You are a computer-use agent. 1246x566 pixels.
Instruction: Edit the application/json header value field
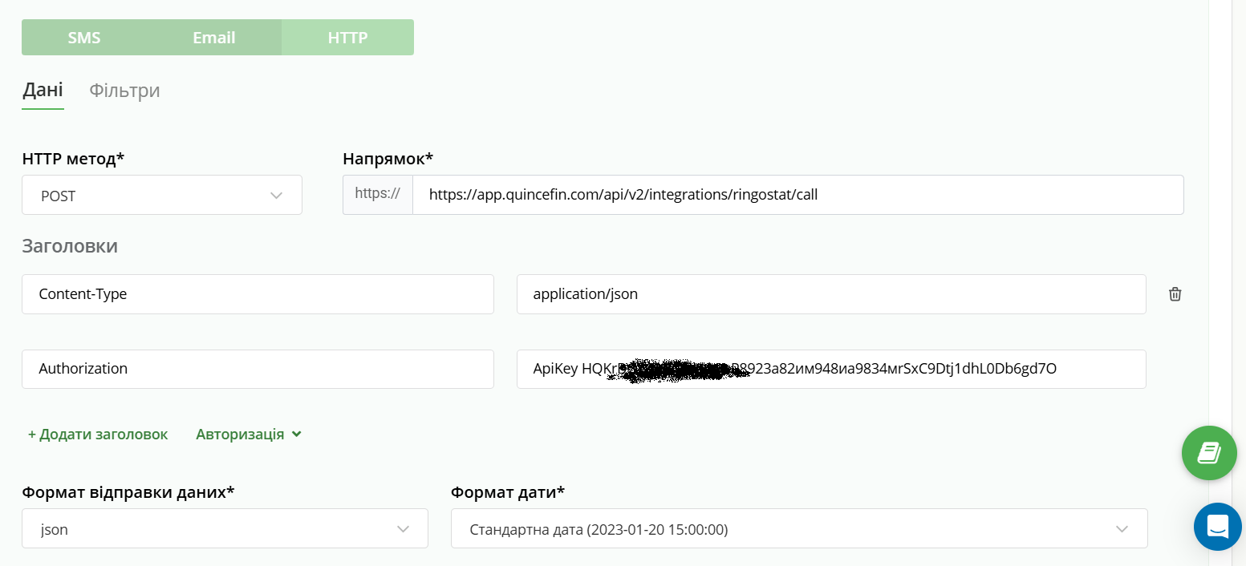(831, 294)
